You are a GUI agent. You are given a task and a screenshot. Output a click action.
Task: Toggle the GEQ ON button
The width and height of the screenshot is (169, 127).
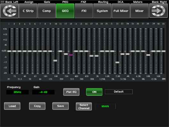(94, 92)
